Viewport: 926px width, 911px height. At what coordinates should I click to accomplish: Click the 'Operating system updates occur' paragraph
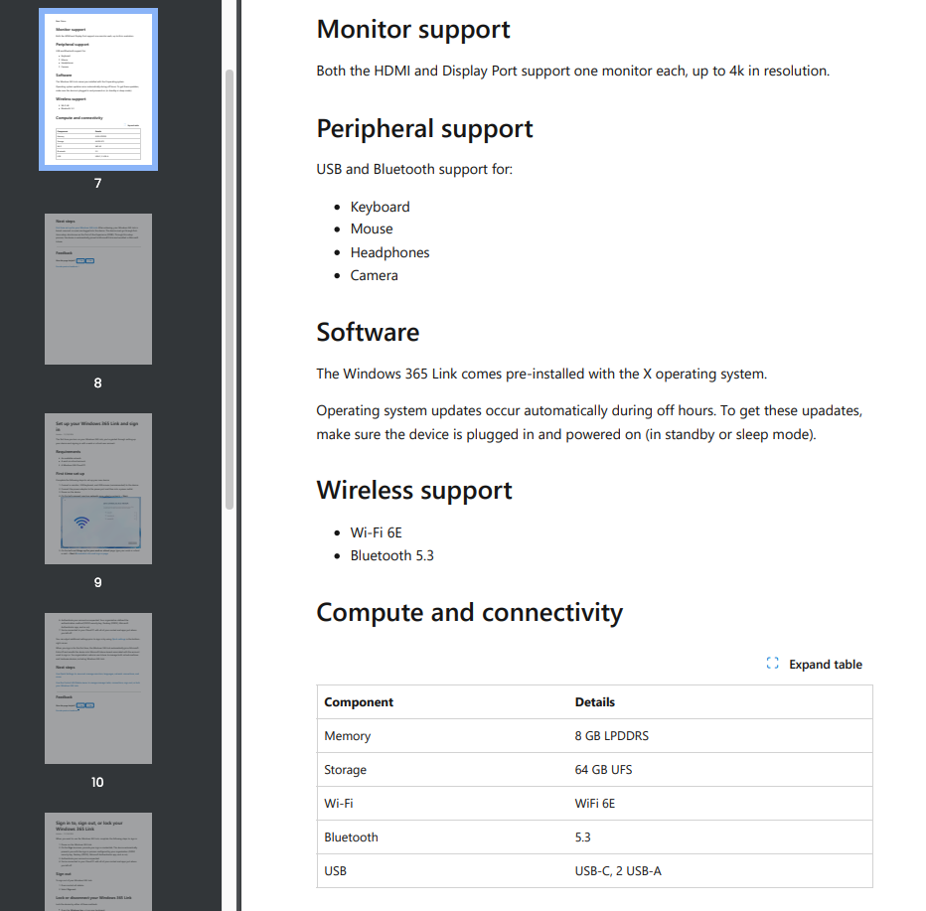[x=589, y=423]
